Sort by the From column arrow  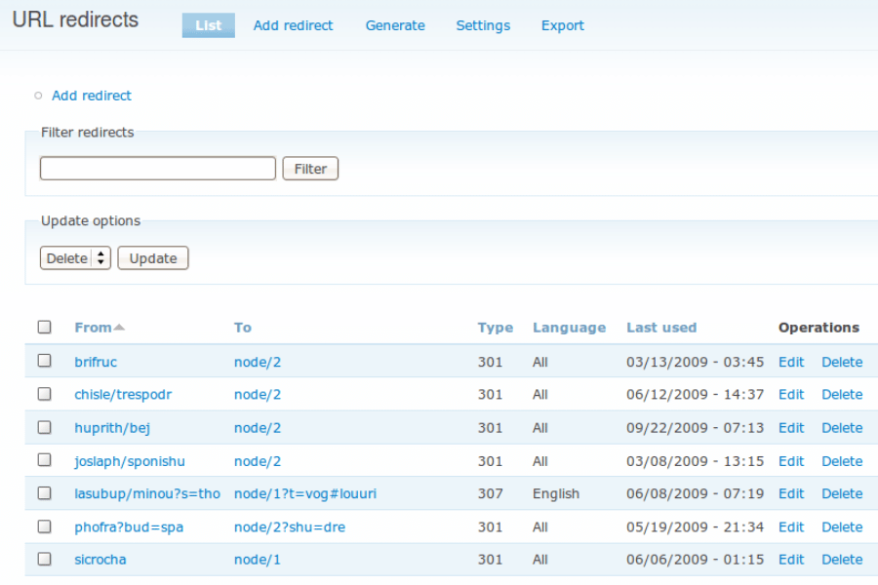(x=119, y=328)
